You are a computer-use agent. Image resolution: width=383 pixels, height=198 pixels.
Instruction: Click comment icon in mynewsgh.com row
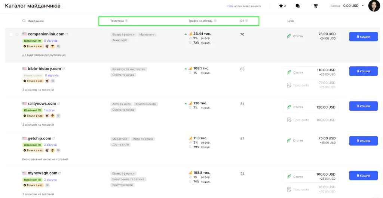(48, 185)
